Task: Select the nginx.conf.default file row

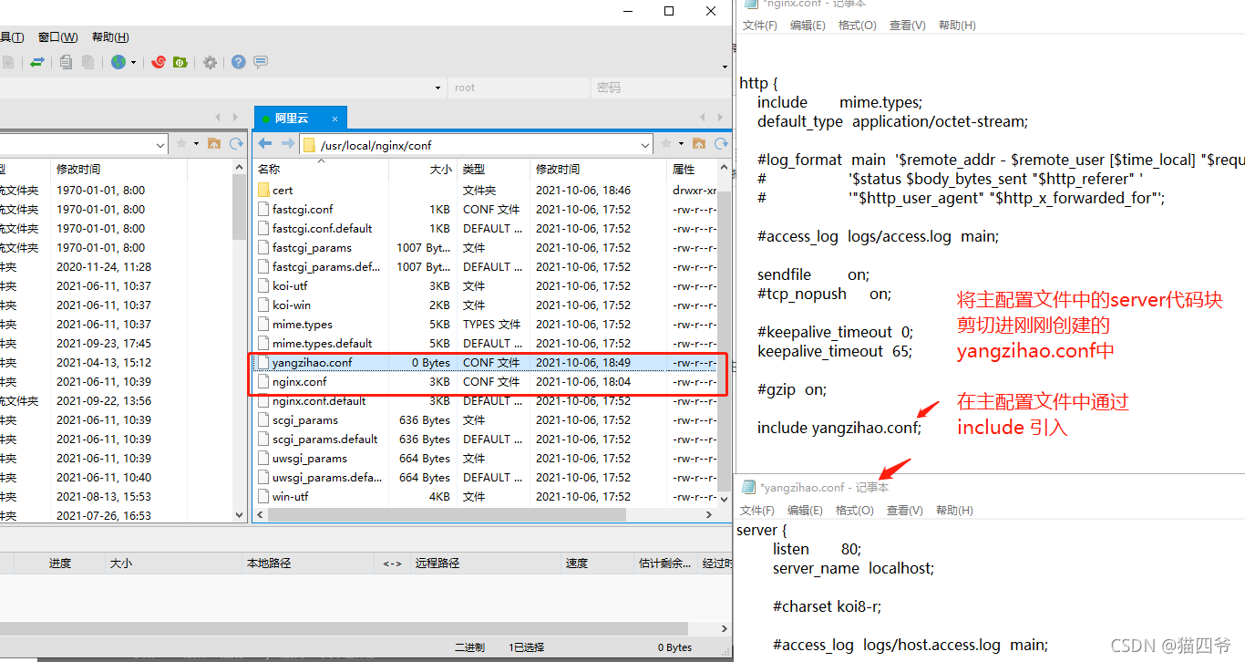Action: (486, 400)
